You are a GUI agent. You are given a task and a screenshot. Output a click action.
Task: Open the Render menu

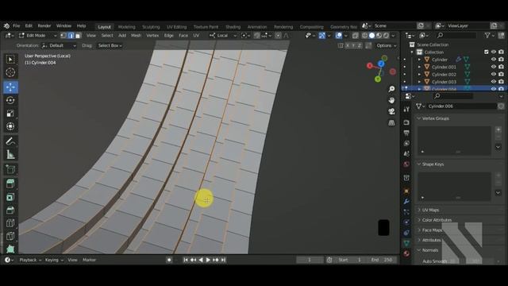click(44, 26)
